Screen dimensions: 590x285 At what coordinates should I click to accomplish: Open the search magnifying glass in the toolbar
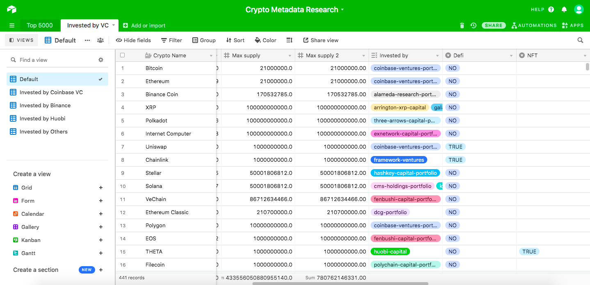click(580, 40)
